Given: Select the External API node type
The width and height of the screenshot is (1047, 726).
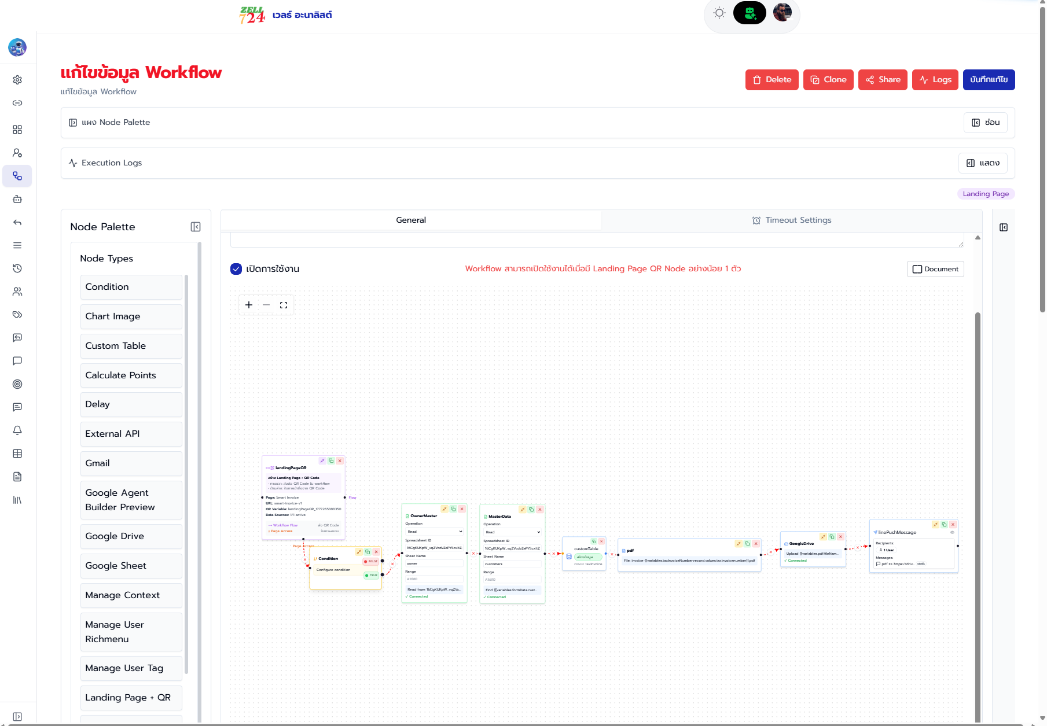Looking at the screenshot, I should (x=131, y=434).
